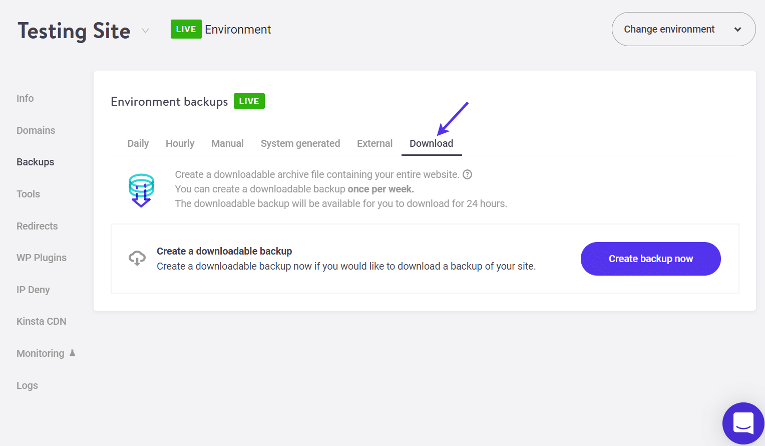Screen dimensions: 765x446
Task: Click the LIVE badge next to Environment backups
Action: [249, 101]
